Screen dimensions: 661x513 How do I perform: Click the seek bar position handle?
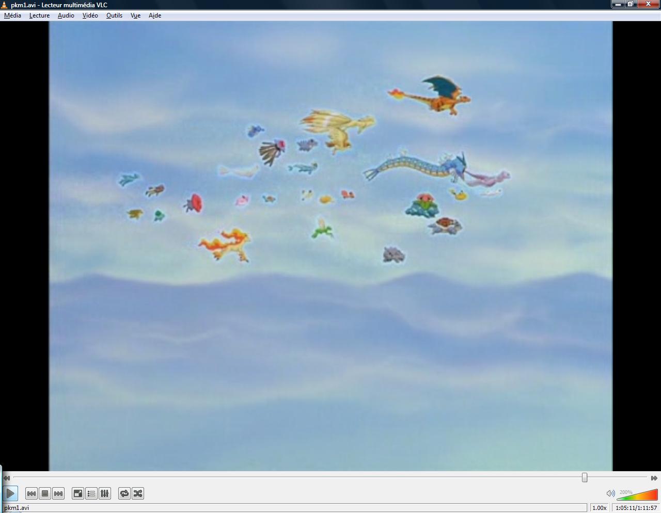point(585,477)
